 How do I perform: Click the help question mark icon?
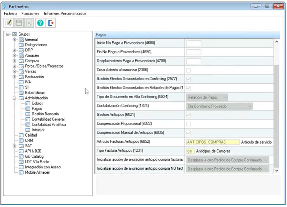[40, 23]
